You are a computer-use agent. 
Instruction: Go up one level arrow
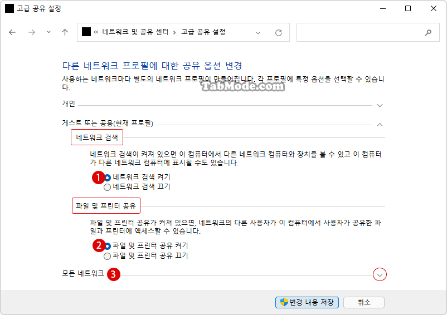pos(65,32)
